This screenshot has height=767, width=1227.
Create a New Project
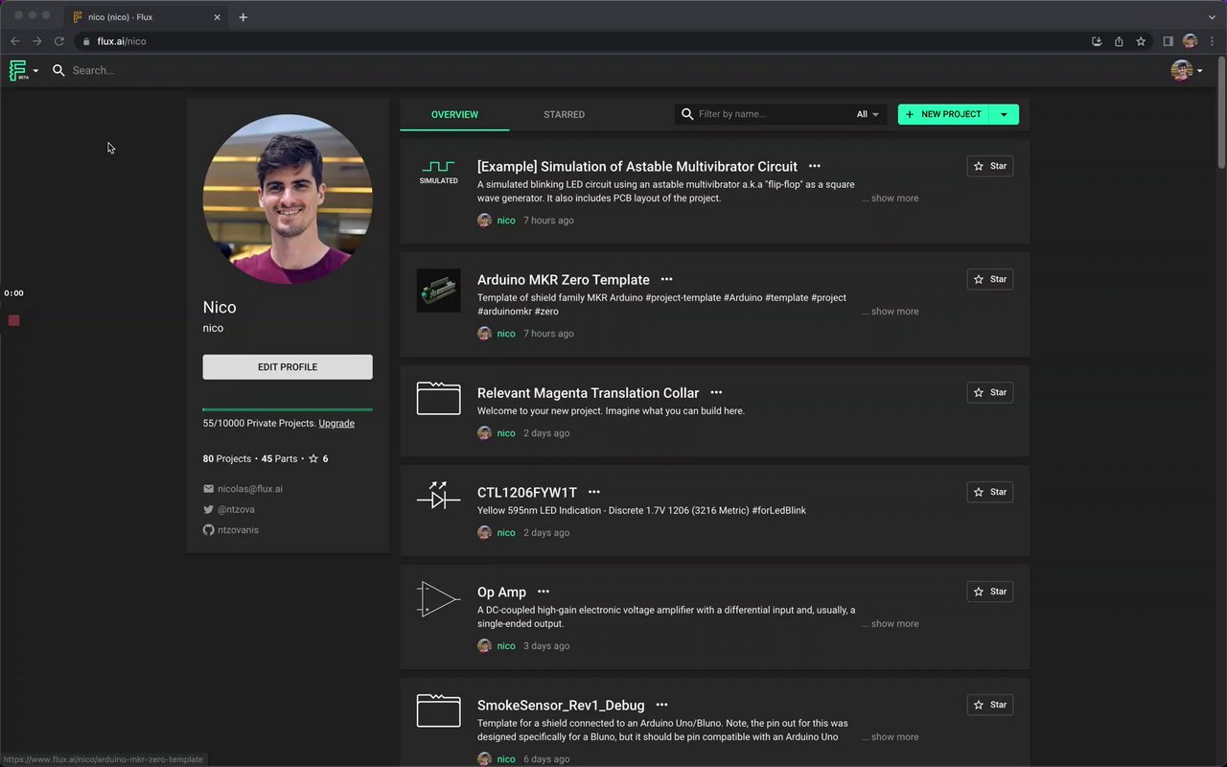(943, 114)
